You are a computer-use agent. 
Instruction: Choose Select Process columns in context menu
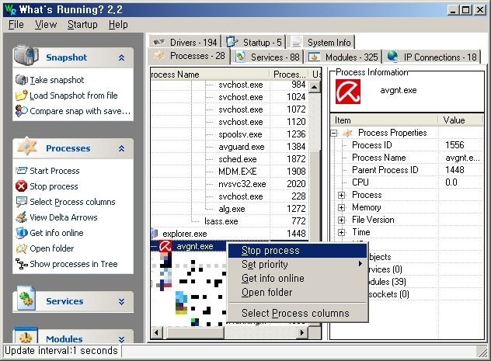point(298,313)
